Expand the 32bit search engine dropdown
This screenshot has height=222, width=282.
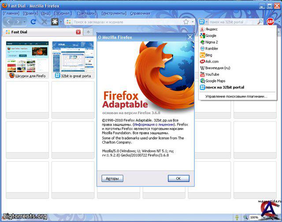[206, 22]
